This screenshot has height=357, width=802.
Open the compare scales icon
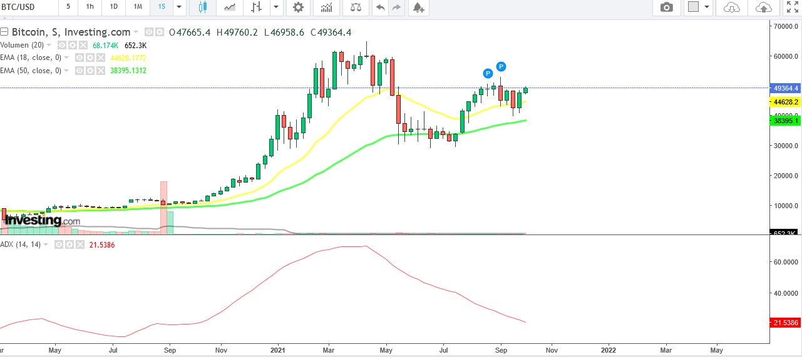pyautogui.click(x=356, y=8)
